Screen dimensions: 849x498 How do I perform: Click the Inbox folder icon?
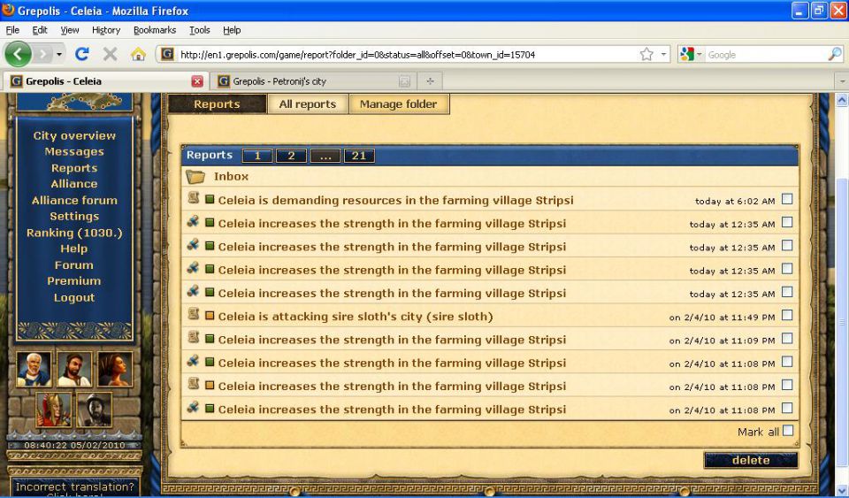(x=195, y=176)
